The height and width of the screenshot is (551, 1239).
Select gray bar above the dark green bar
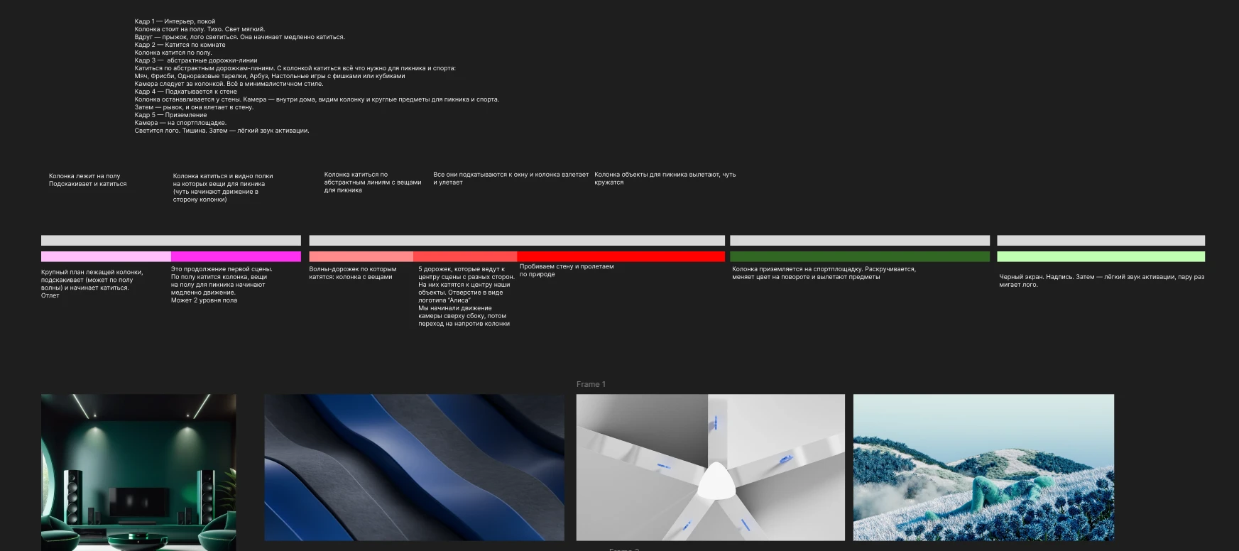tap(860, 240)
